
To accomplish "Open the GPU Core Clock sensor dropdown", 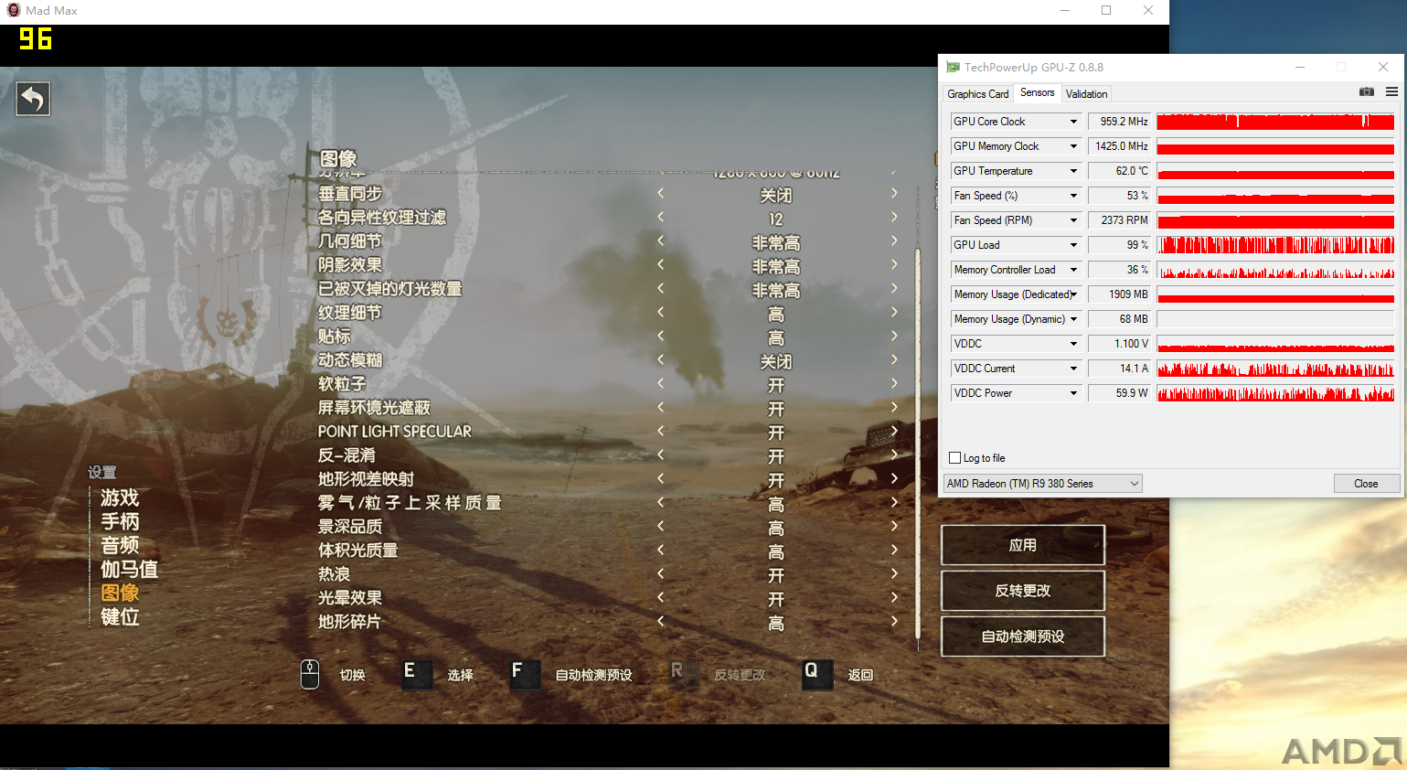I will [x=1073, y=122].
